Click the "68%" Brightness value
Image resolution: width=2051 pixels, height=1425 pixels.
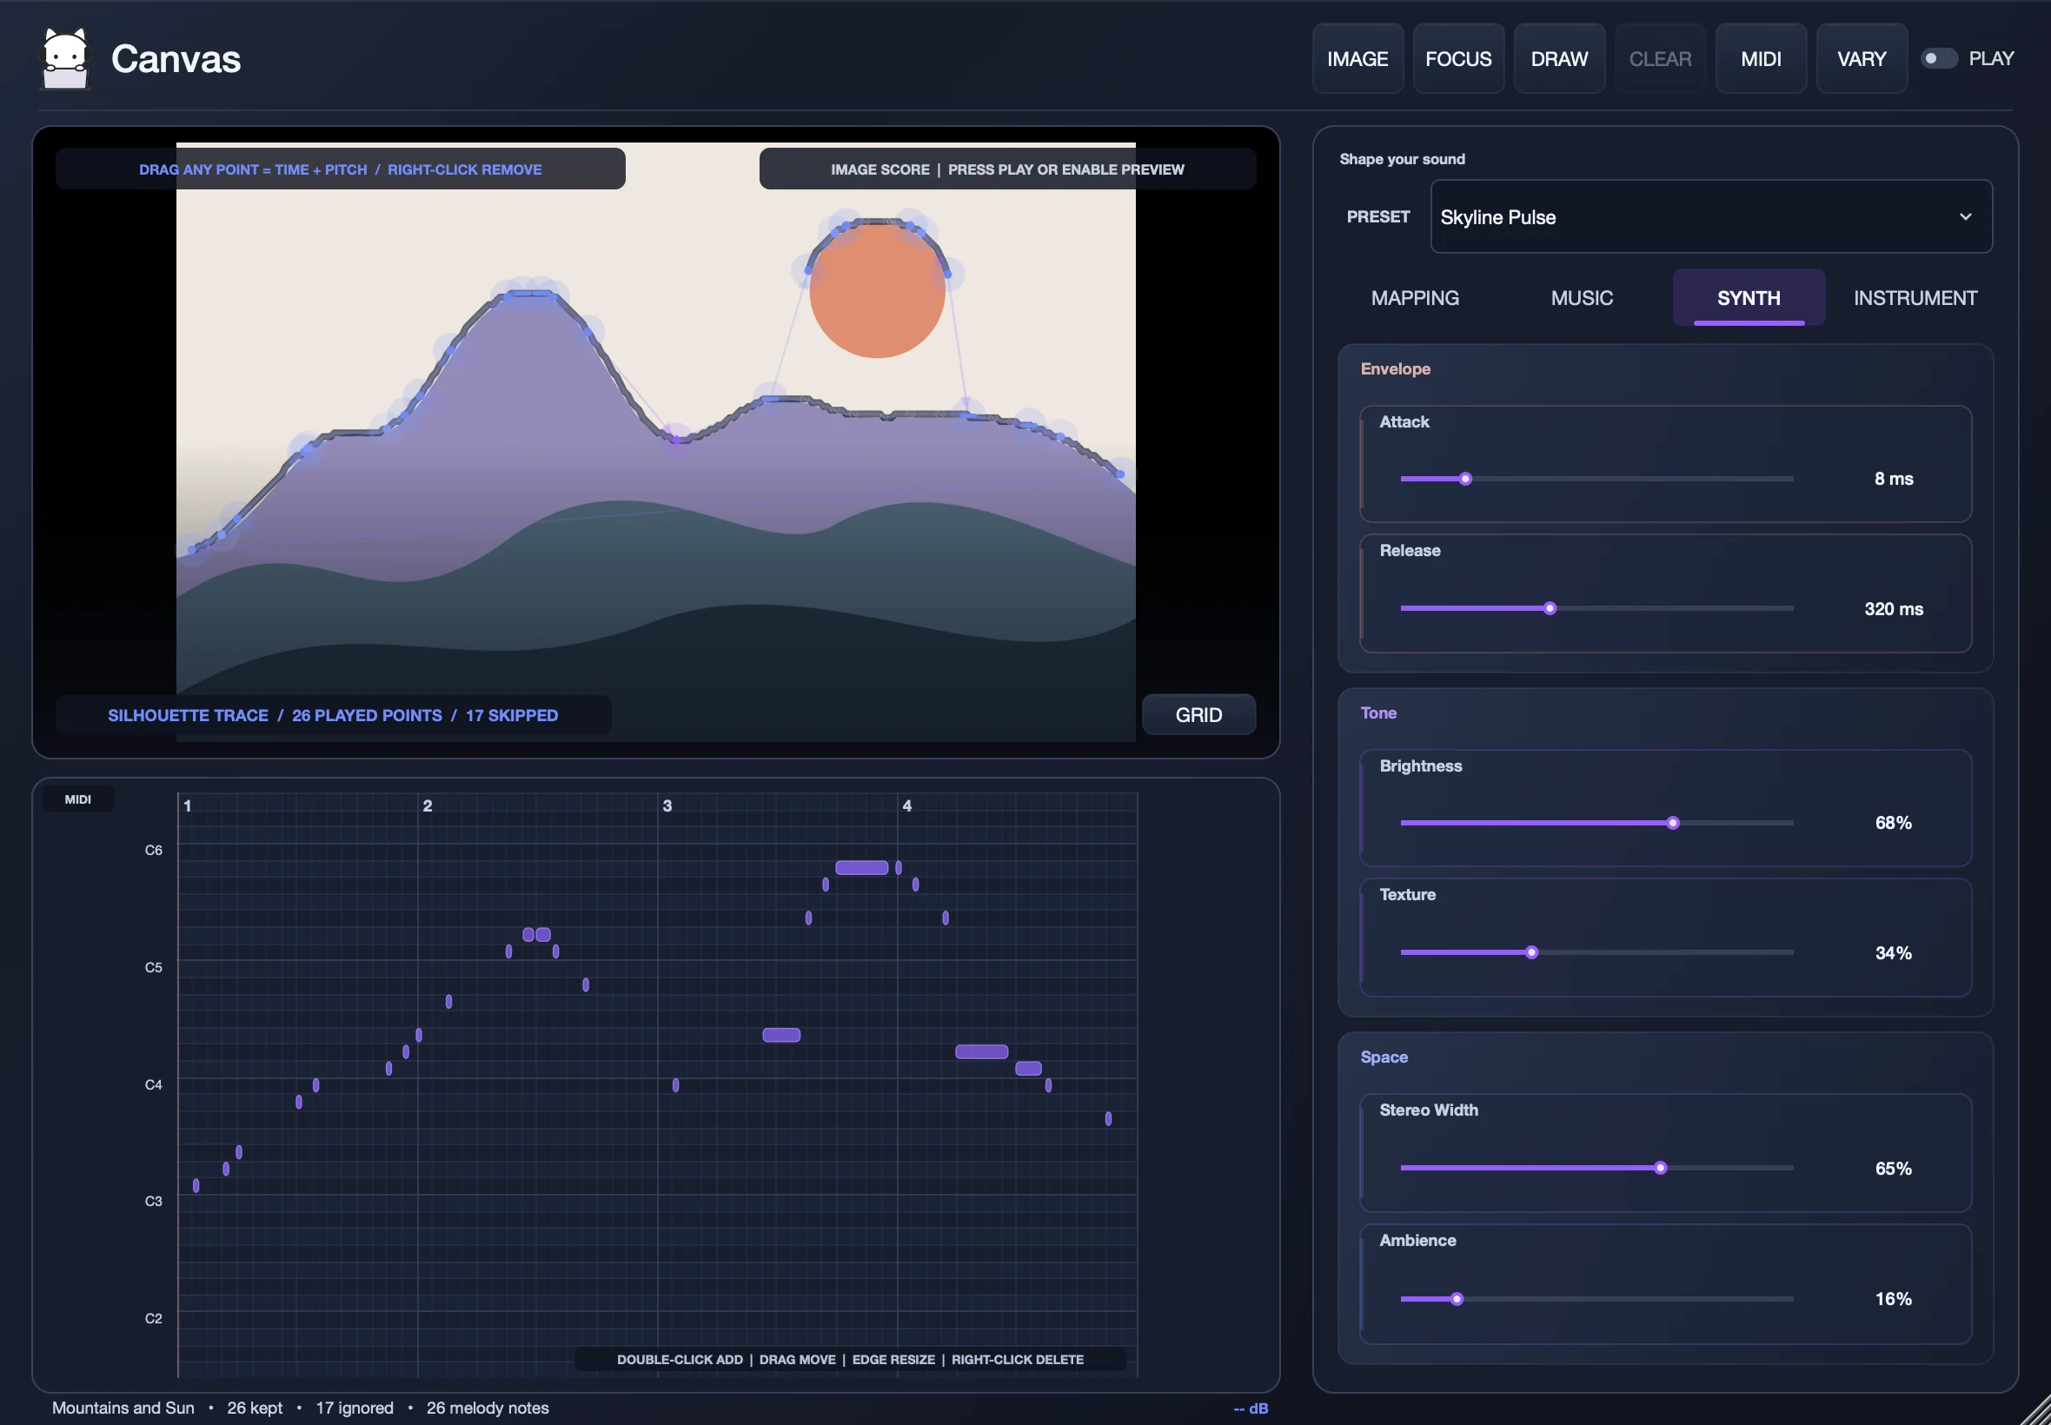(1893, 823)
